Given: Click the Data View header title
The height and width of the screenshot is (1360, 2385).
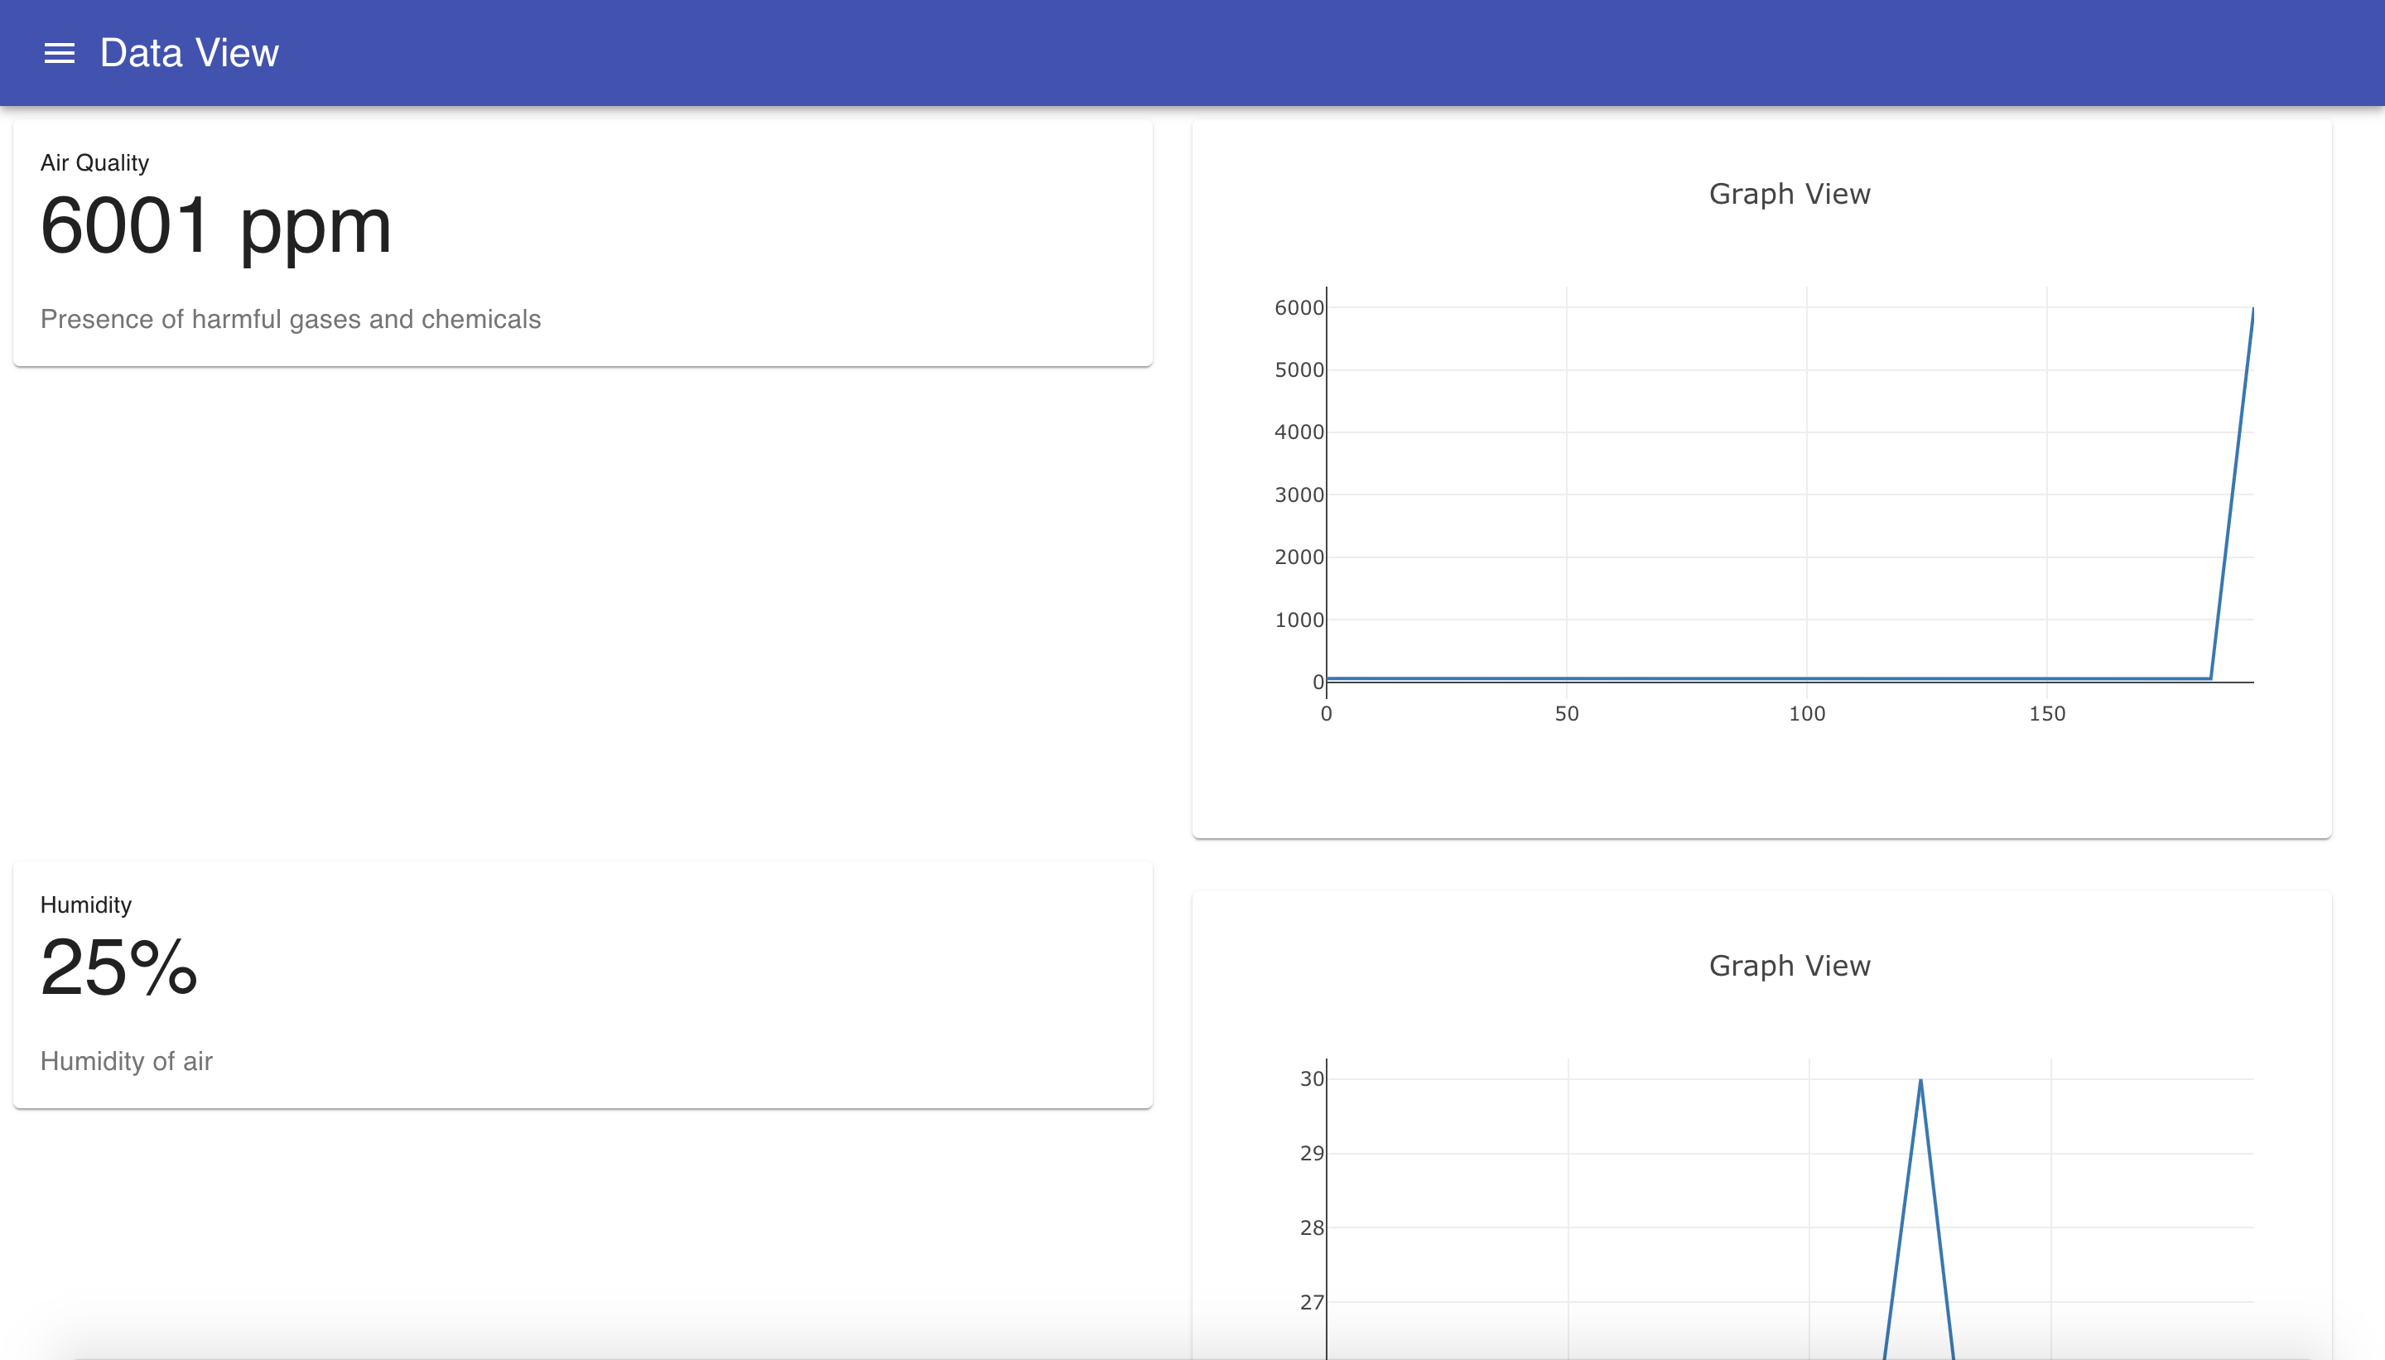Looking at the screenshot, I should [189, 53].
